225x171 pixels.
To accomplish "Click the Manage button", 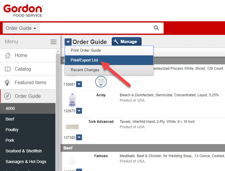I will tap(127, 42).
